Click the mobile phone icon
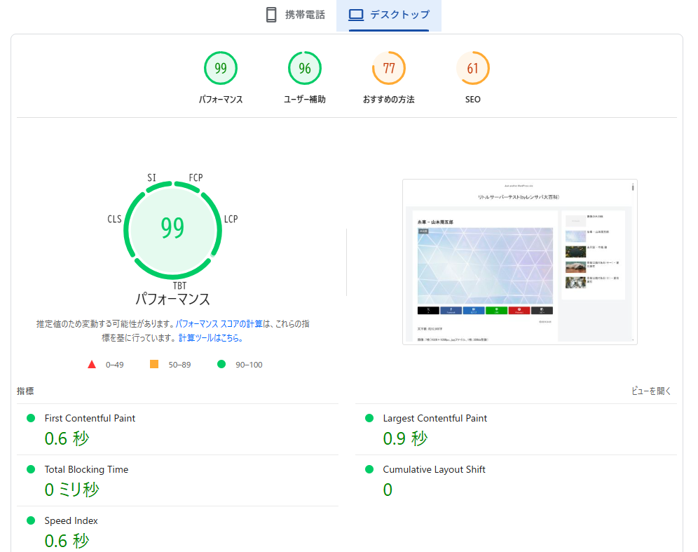 271,15
